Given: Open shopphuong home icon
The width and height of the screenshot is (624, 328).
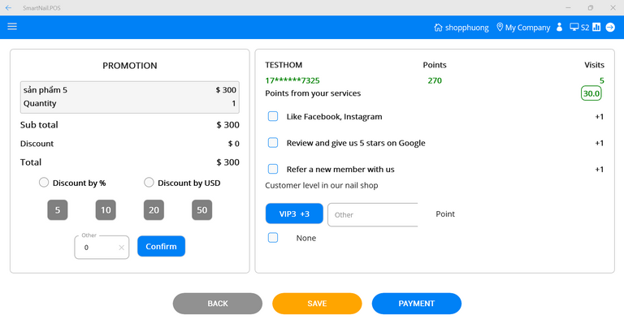Looking at the screenshot, I should pyautogui.click(x=439, y=28).
